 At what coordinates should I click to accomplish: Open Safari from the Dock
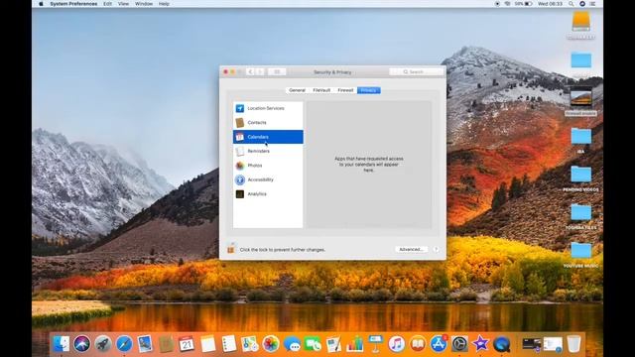124,344
